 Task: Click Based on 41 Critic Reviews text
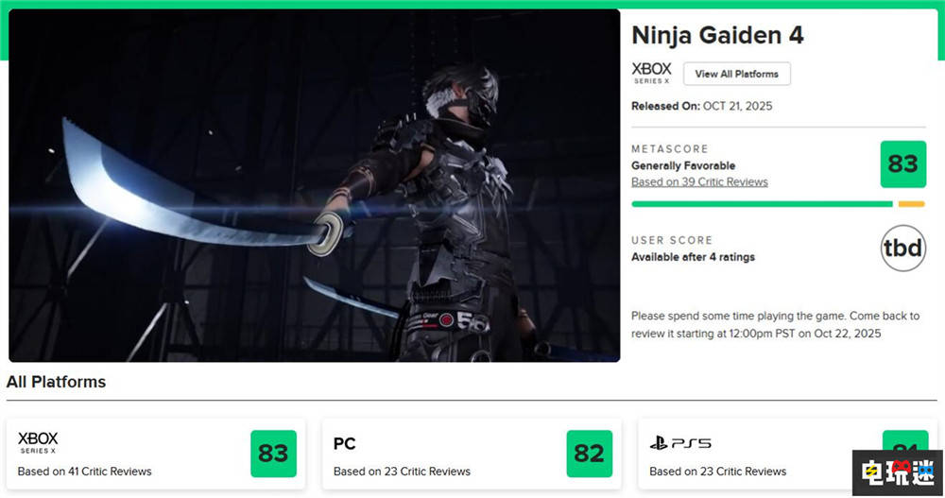point(85,471)
